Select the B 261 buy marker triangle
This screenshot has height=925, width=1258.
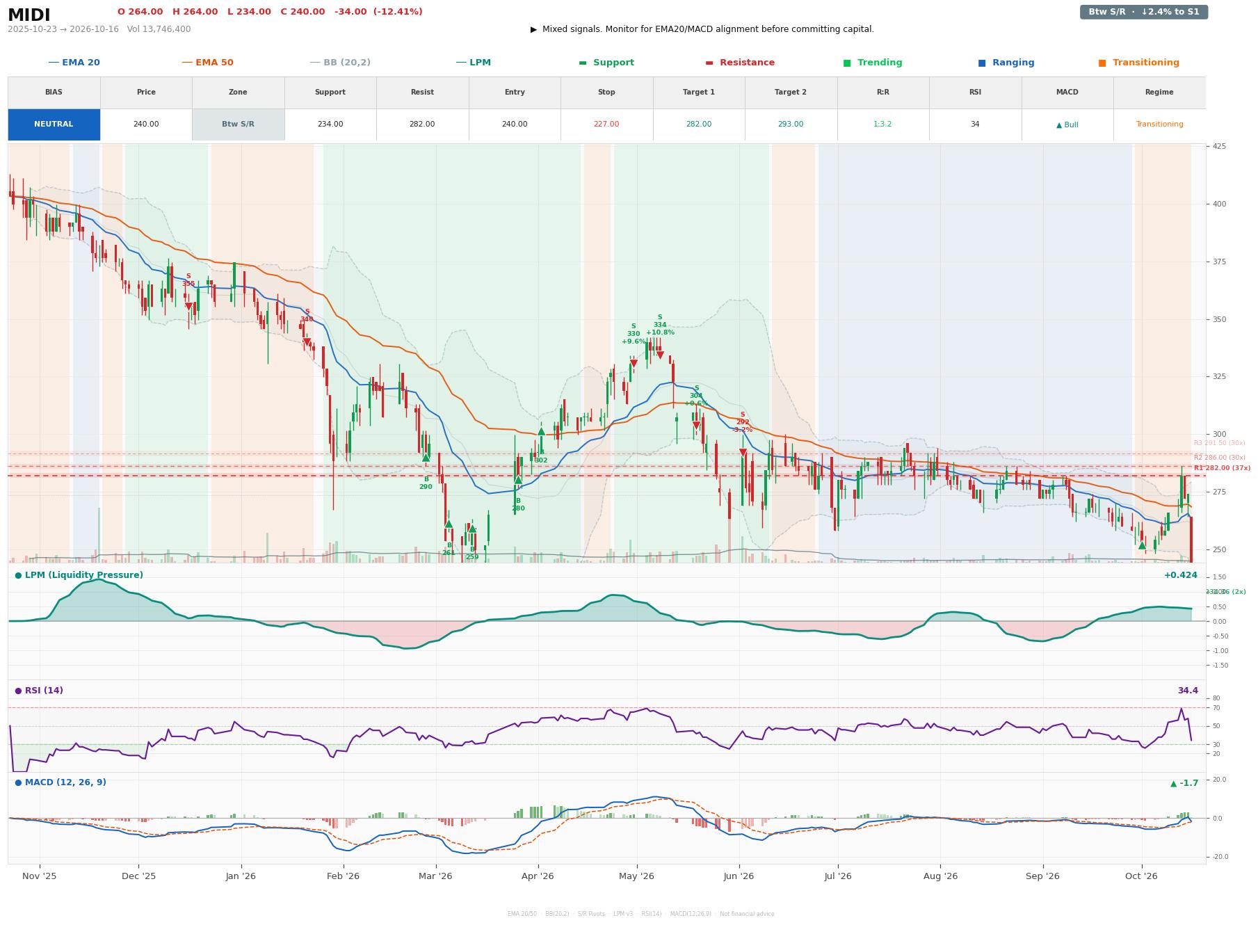449,524
